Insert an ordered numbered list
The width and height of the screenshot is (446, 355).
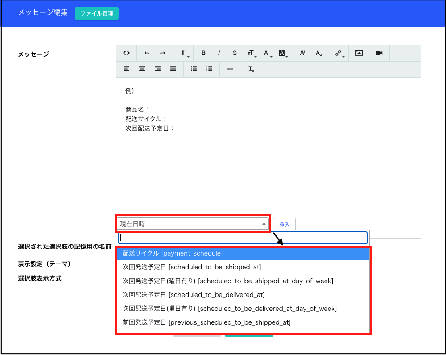coord(209,69)
